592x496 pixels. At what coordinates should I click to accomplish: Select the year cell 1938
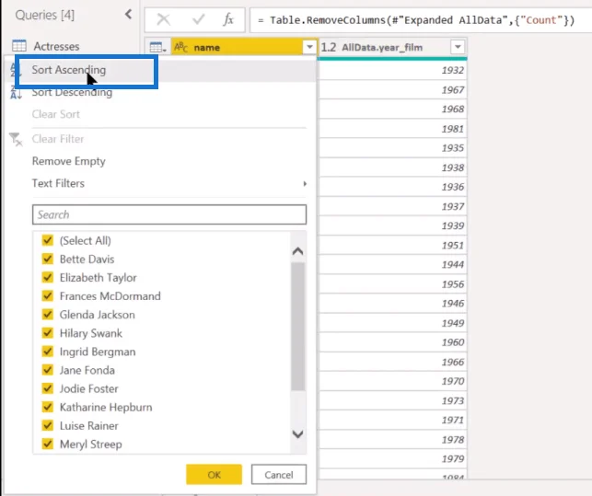click(x=392, y=167)
